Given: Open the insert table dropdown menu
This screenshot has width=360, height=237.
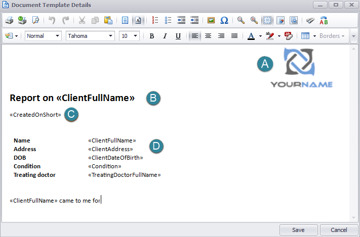Looking at the screenshot, I should click(314, 36).
